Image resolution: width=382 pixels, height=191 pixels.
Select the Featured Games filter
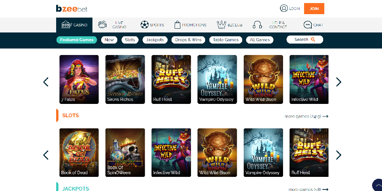(77, 40)
